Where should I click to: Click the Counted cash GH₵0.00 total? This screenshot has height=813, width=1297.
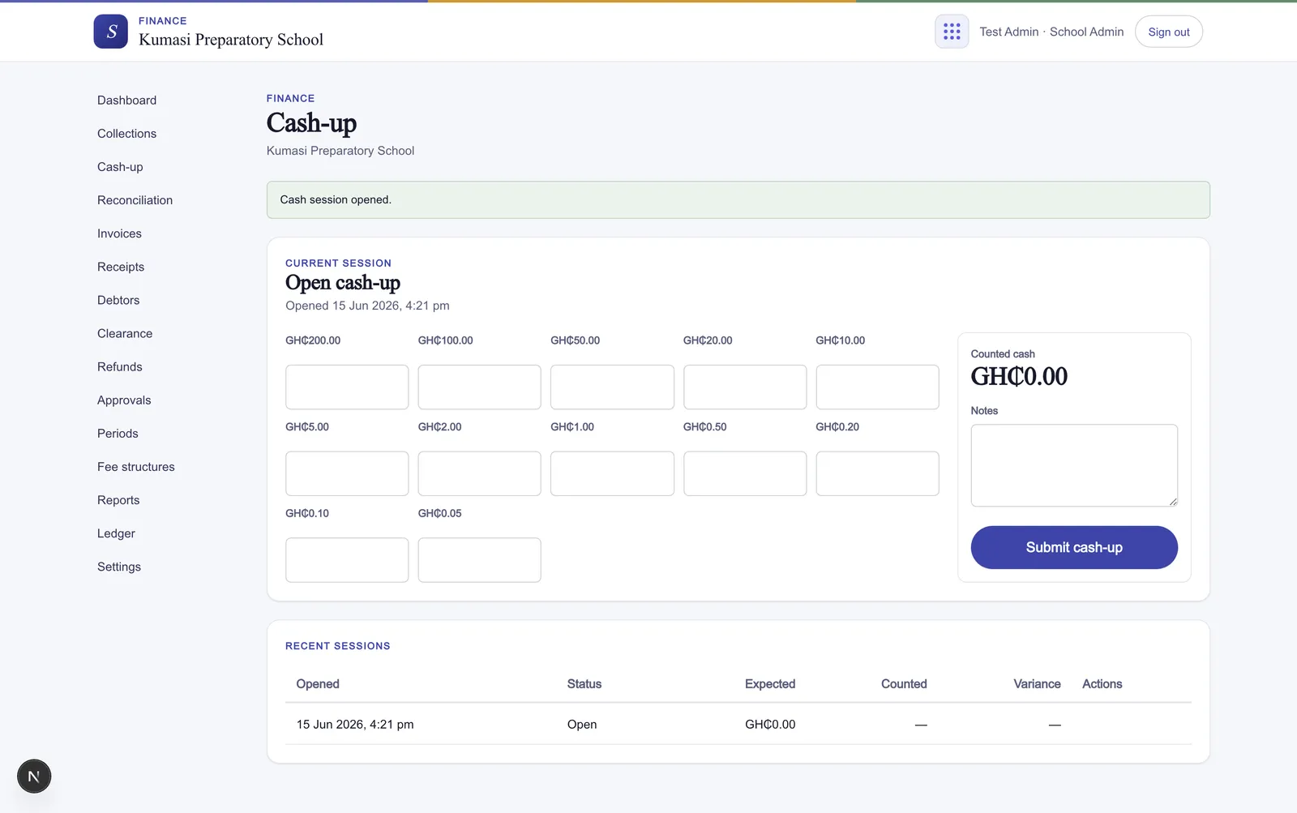tap(1019, 376)
